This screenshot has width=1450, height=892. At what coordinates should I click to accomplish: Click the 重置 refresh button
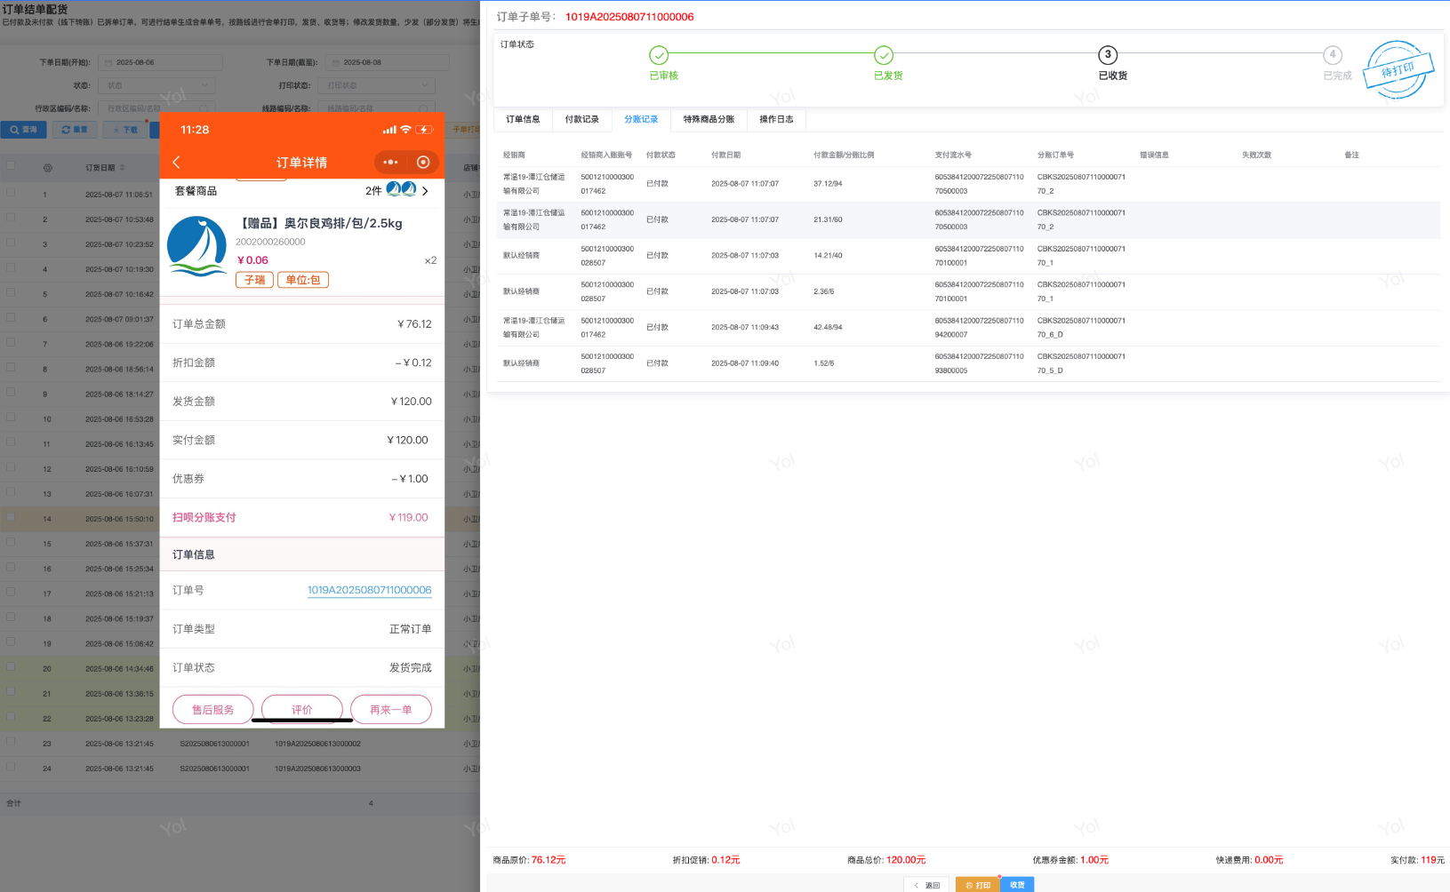click(75, 130)
